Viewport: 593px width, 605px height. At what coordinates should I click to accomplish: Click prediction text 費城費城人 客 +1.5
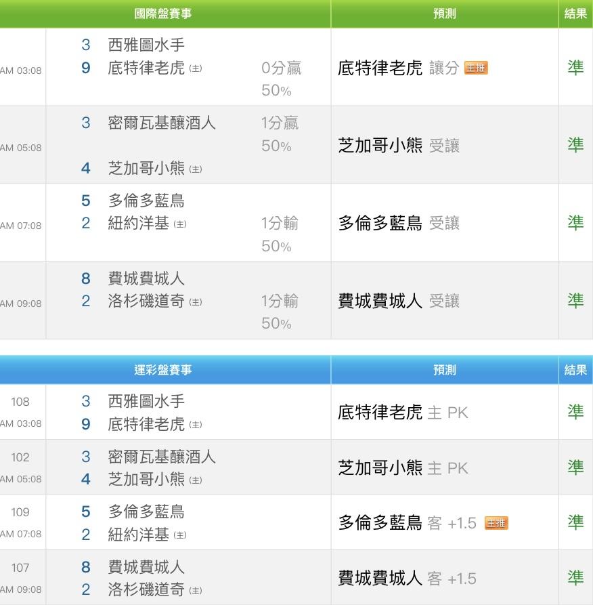coord(407,579)
